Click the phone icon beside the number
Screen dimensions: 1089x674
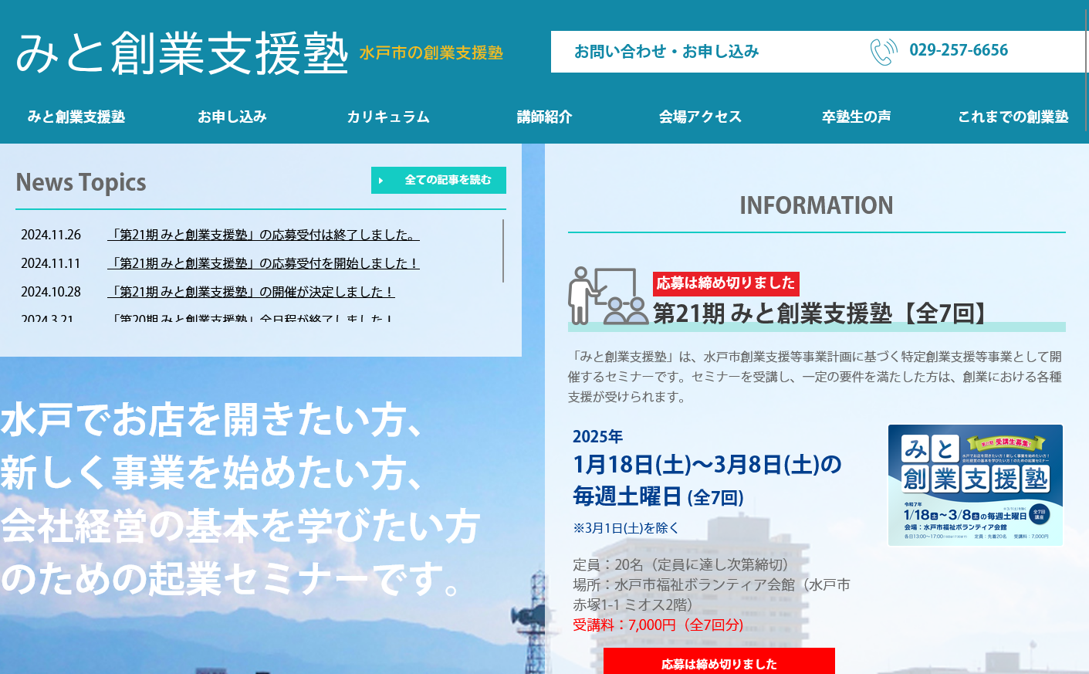(883, 52)
